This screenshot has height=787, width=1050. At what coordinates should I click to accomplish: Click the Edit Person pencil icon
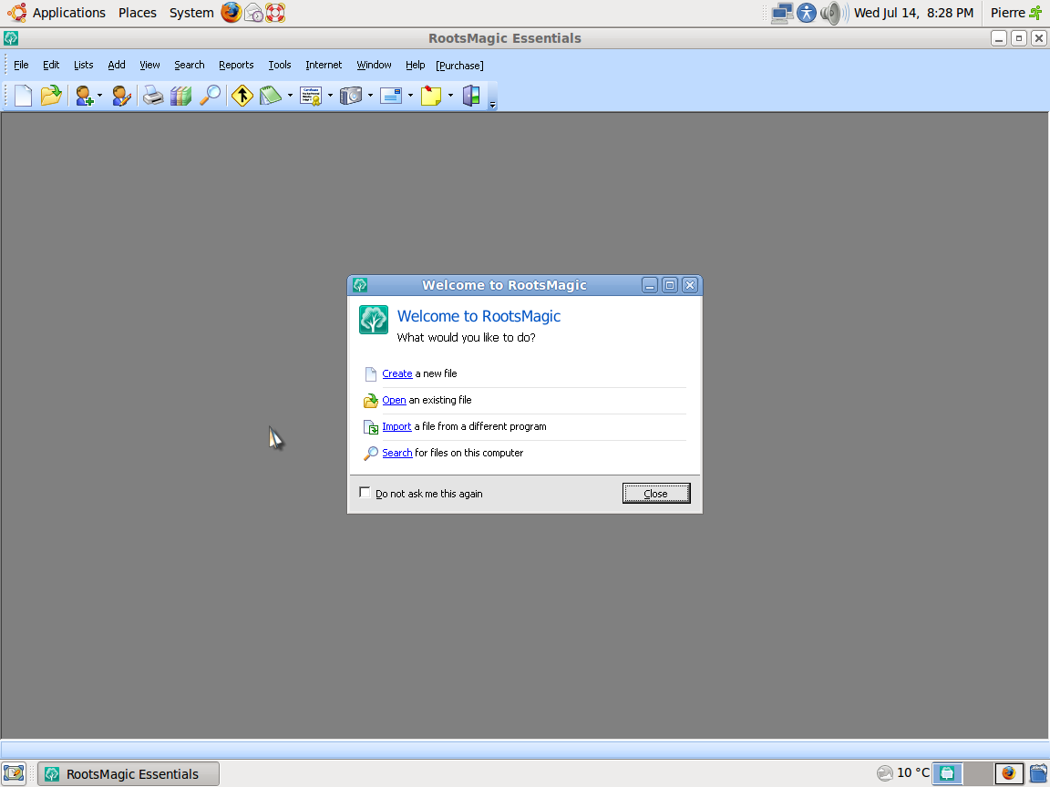point(121,96)
